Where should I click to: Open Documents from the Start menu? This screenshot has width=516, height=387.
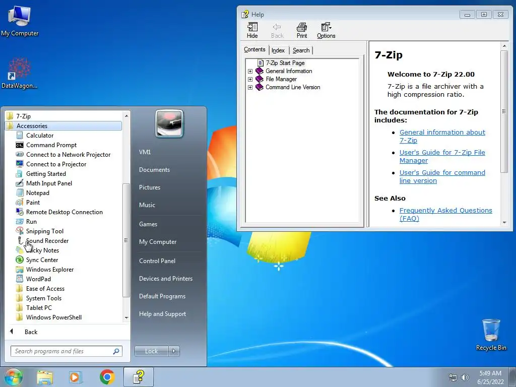pyautogui.click(x=154, y=169)
